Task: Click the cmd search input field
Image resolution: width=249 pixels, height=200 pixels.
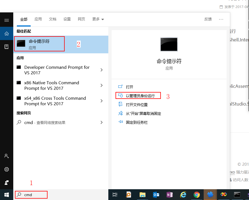Action: [31, 195]
